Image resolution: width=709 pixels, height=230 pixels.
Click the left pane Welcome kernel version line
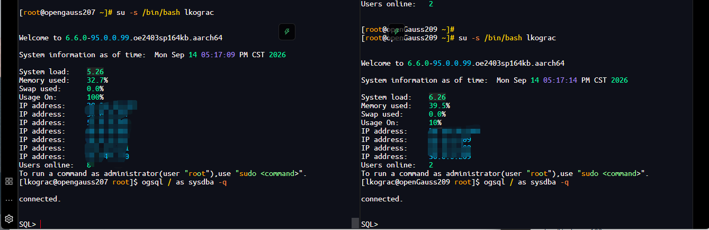(121, 38)
